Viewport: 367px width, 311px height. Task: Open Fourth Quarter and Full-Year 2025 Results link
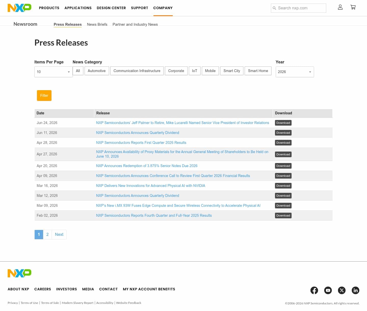pos(154,215)
